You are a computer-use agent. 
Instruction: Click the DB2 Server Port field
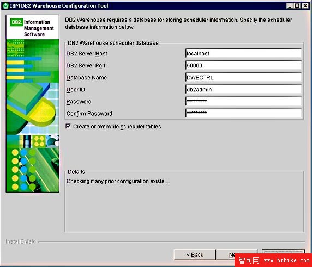[244, 65]
